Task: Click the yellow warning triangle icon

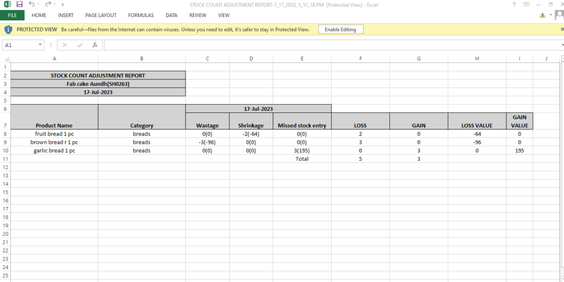Action: (543, 15)
